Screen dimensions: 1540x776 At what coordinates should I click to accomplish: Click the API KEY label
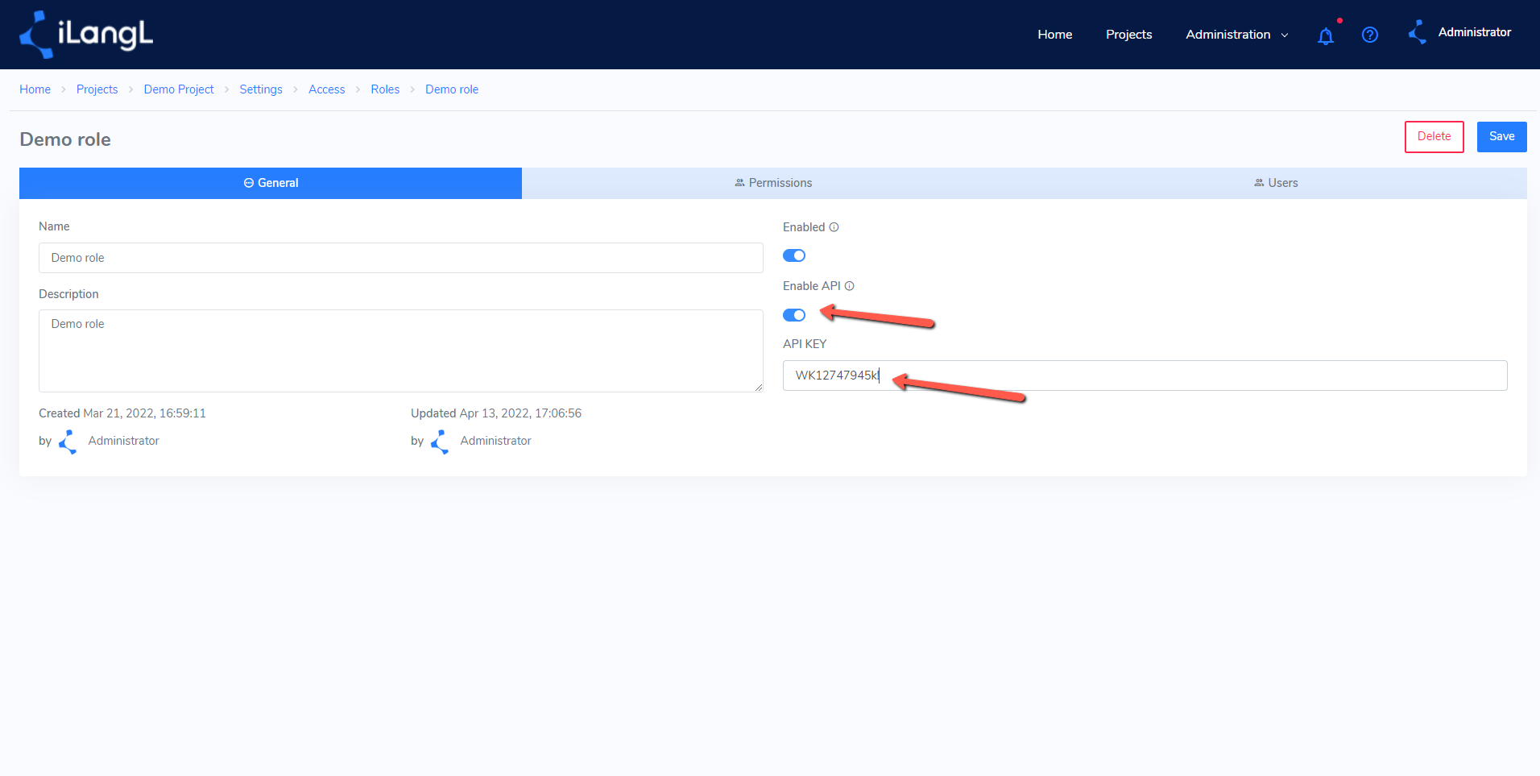(x=805, y=344)
